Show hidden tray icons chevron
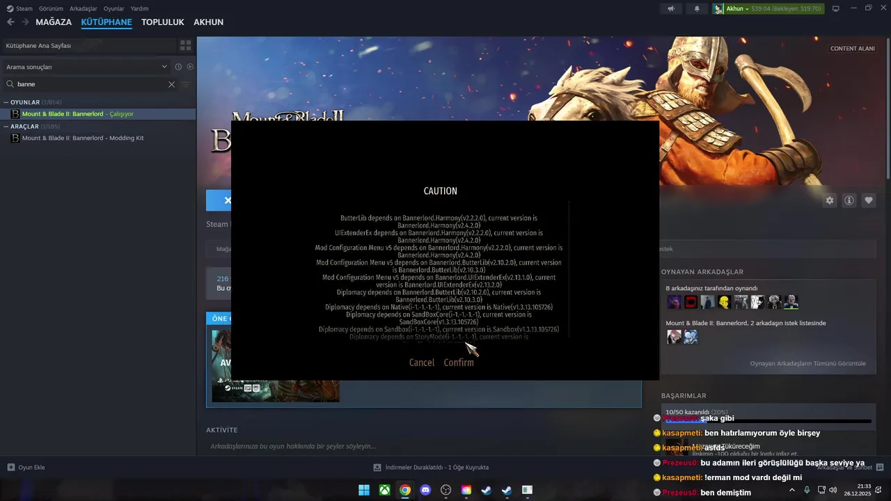The image size is (891, 501). [791, 490]
